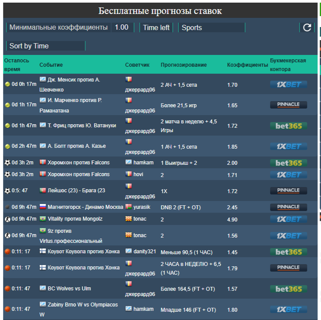This screenshot has height=320, width=321.
Task: Click the 1XBET logo in Zabiny Brno row
Action: (x=288, y=310)
